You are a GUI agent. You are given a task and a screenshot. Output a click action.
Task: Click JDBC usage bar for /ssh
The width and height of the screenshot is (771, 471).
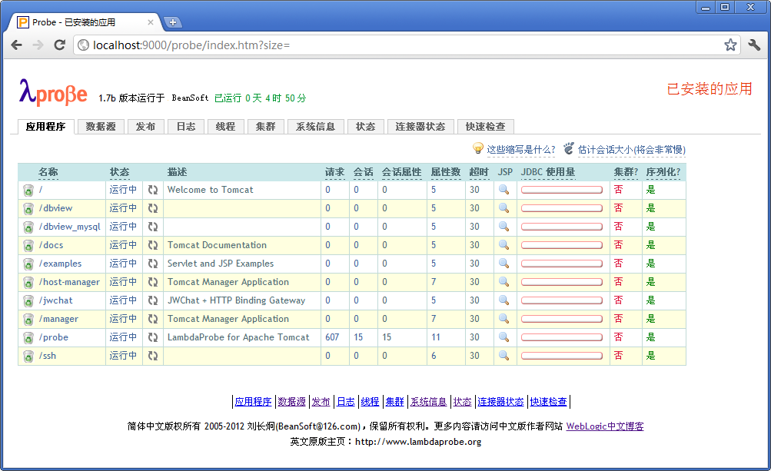[x=562, y=356]
